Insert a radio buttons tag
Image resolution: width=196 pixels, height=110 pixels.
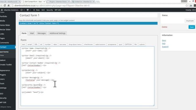(100, 44)
